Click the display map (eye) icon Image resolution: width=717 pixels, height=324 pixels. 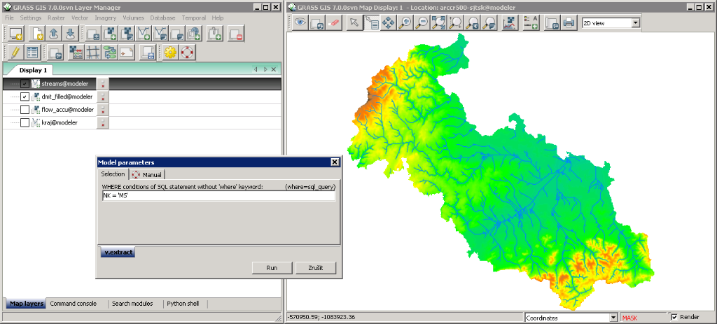300,22
